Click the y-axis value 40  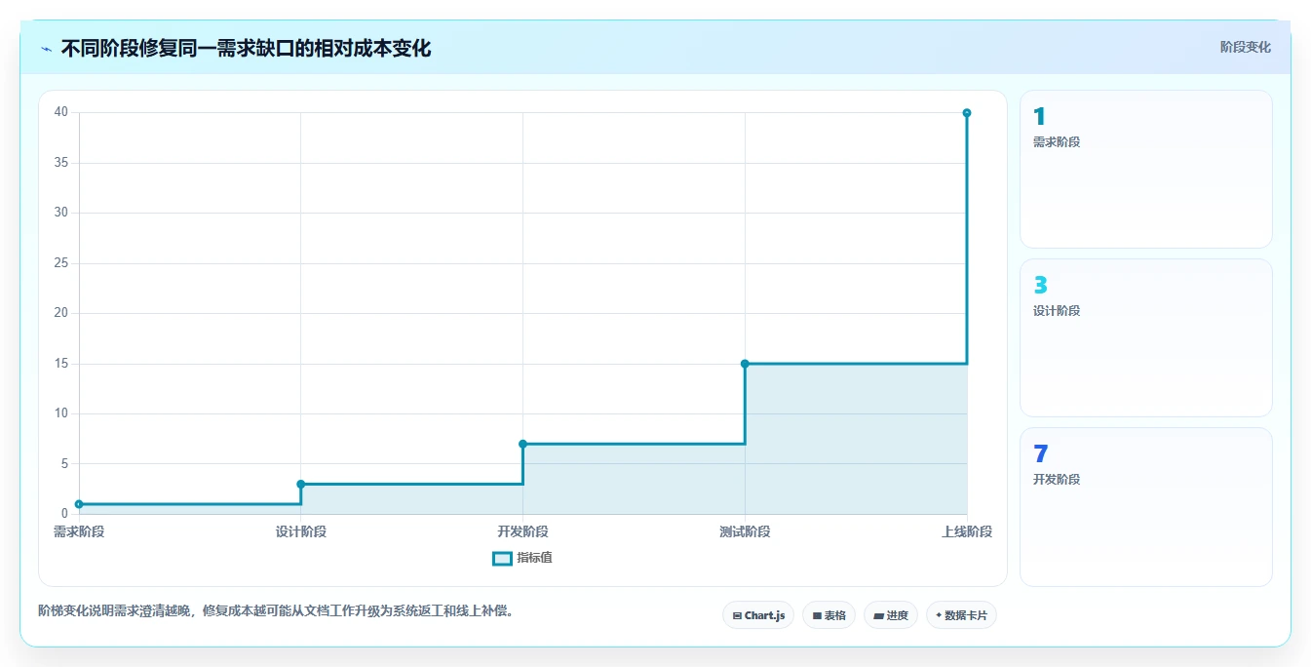[x=61, y=112]
